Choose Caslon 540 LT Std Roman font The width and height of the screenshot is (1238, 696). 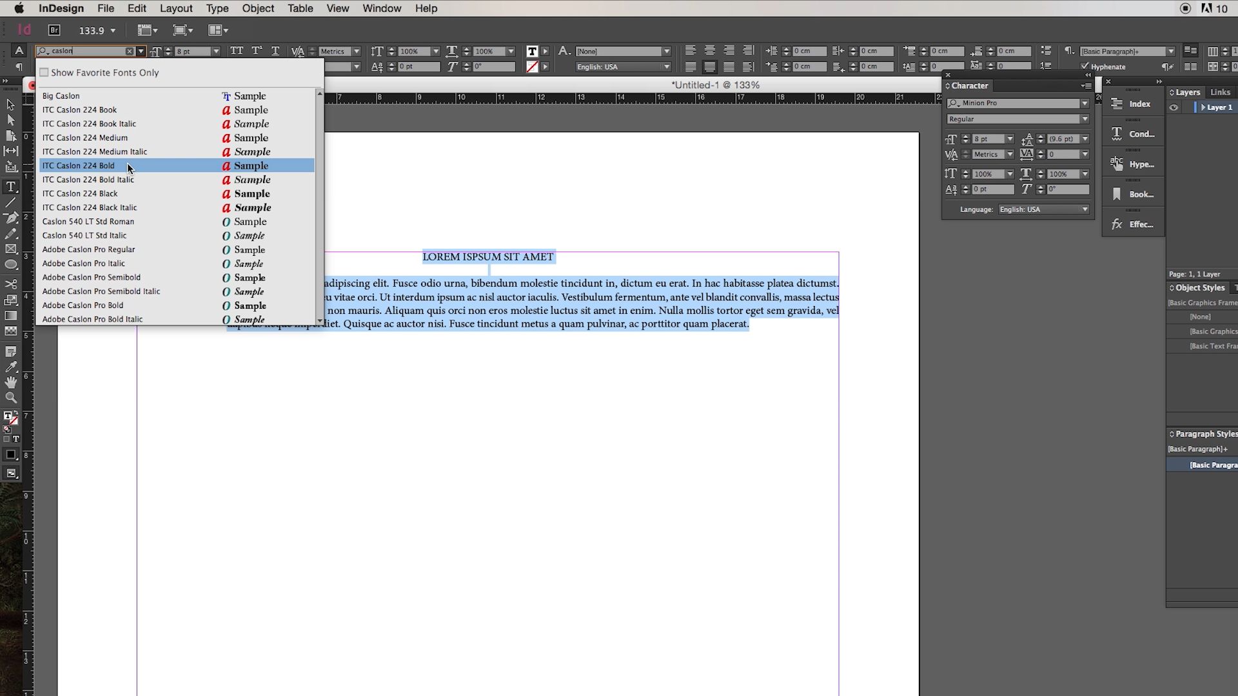[x=177, y=222]
